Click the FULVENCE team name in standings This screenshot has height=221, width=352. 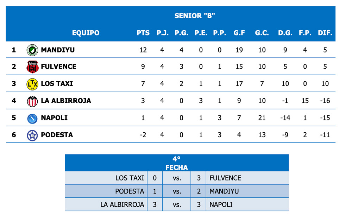click(58, 67)
